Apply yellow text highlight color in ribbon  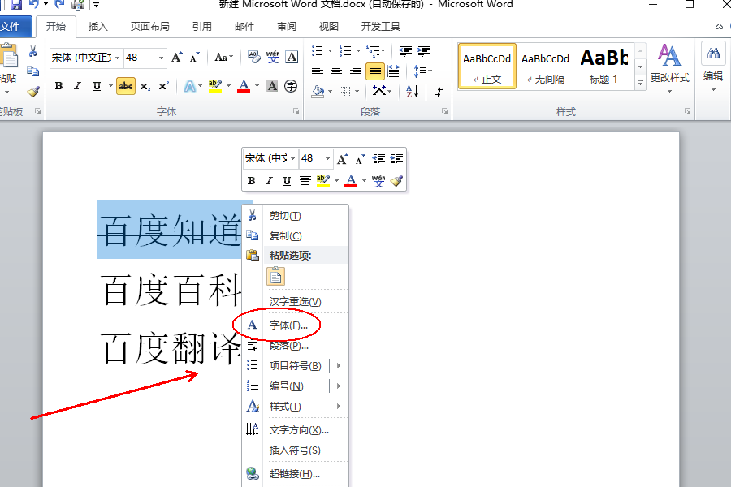[x=215, y=86]
